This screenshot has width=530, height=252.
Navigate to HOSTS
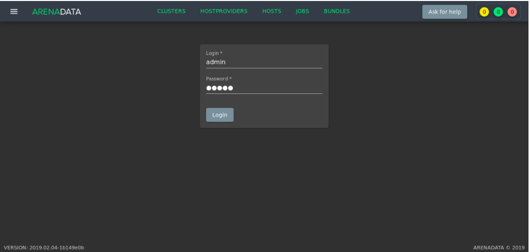point(271,11)
